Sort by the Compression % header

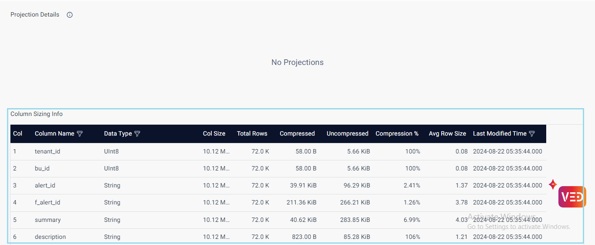(x=397, y=134)
